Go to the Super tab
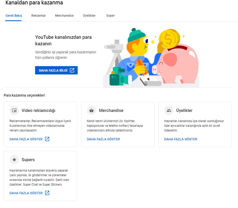The height and width of the screenshot is (208, 238). pos(110,16)
